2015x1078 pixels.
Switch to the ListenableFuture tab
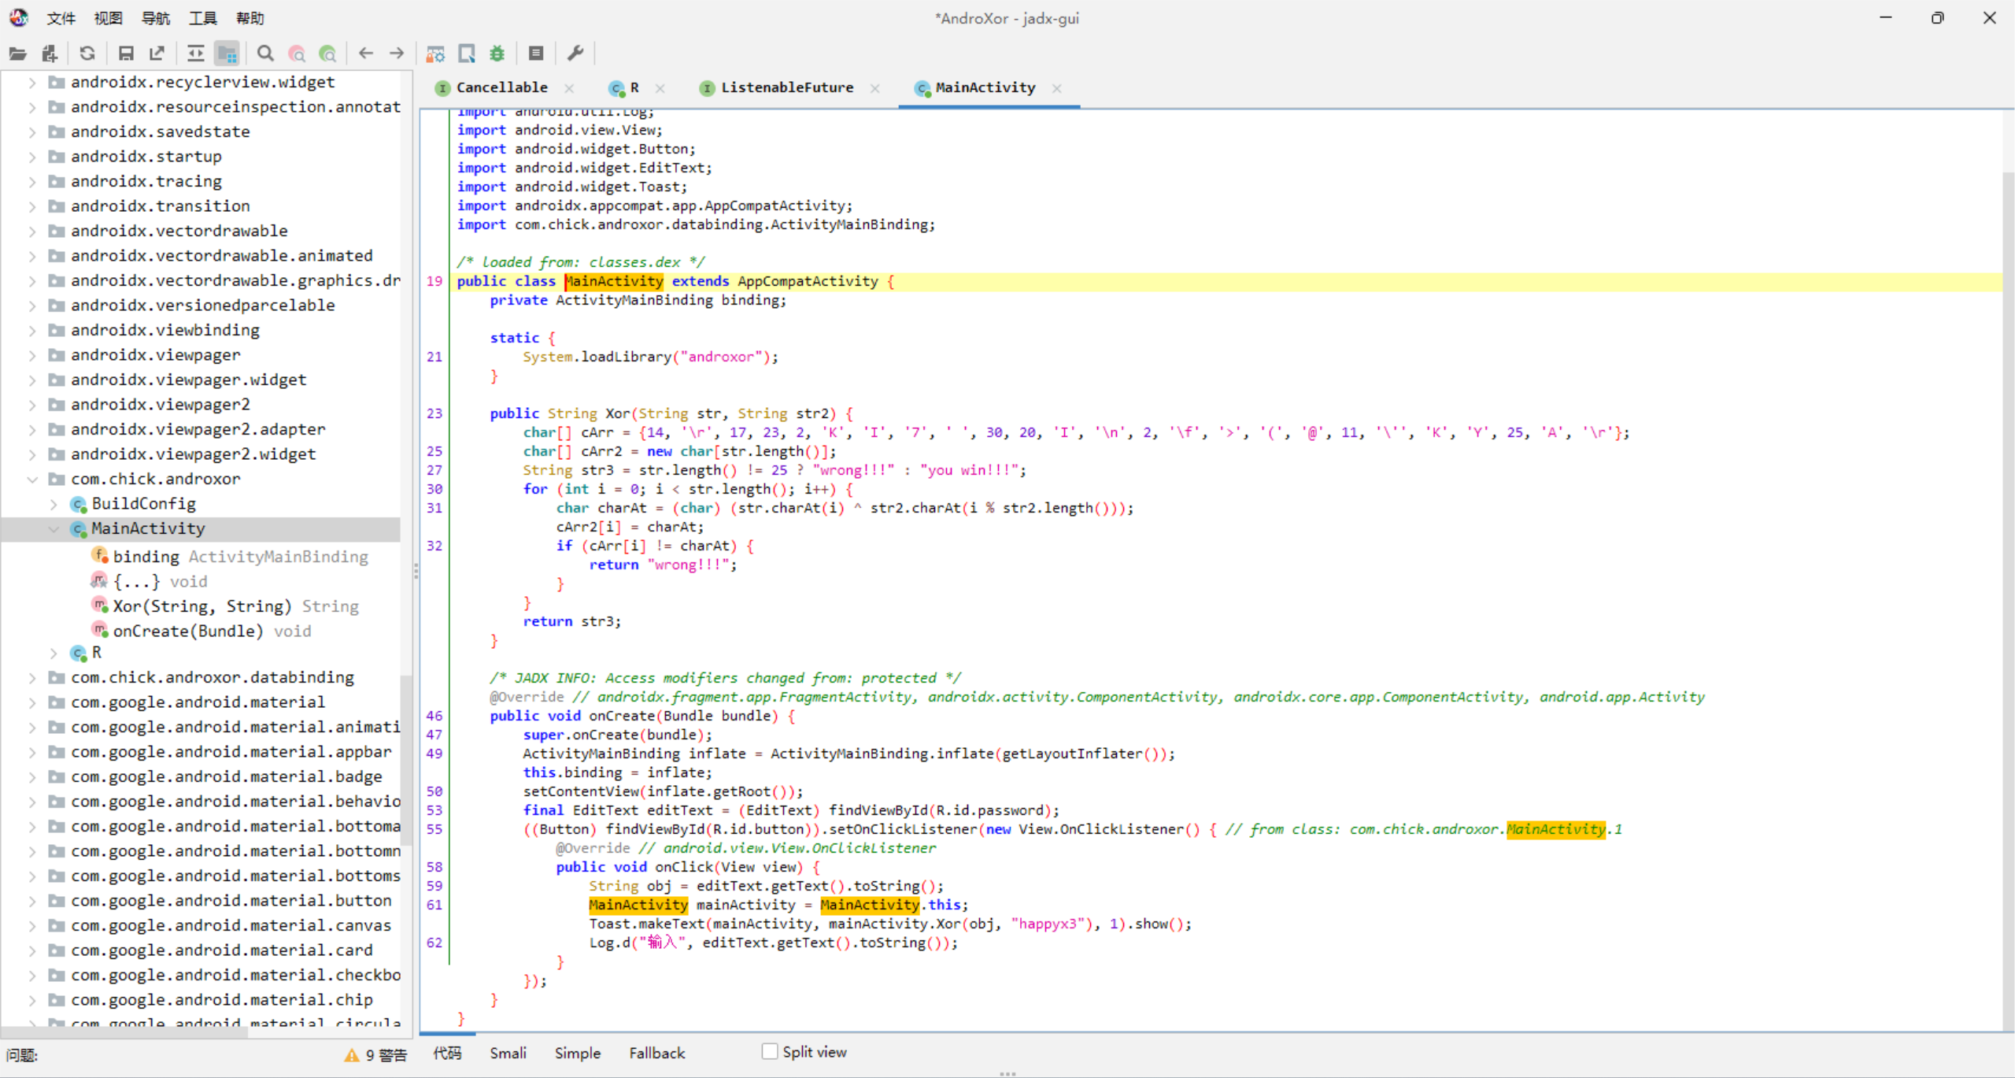pos(787,88)
